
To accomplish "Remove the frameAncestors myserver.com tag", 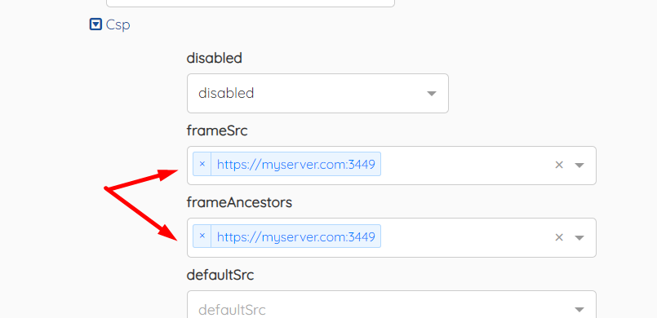I will click(202, 236).
